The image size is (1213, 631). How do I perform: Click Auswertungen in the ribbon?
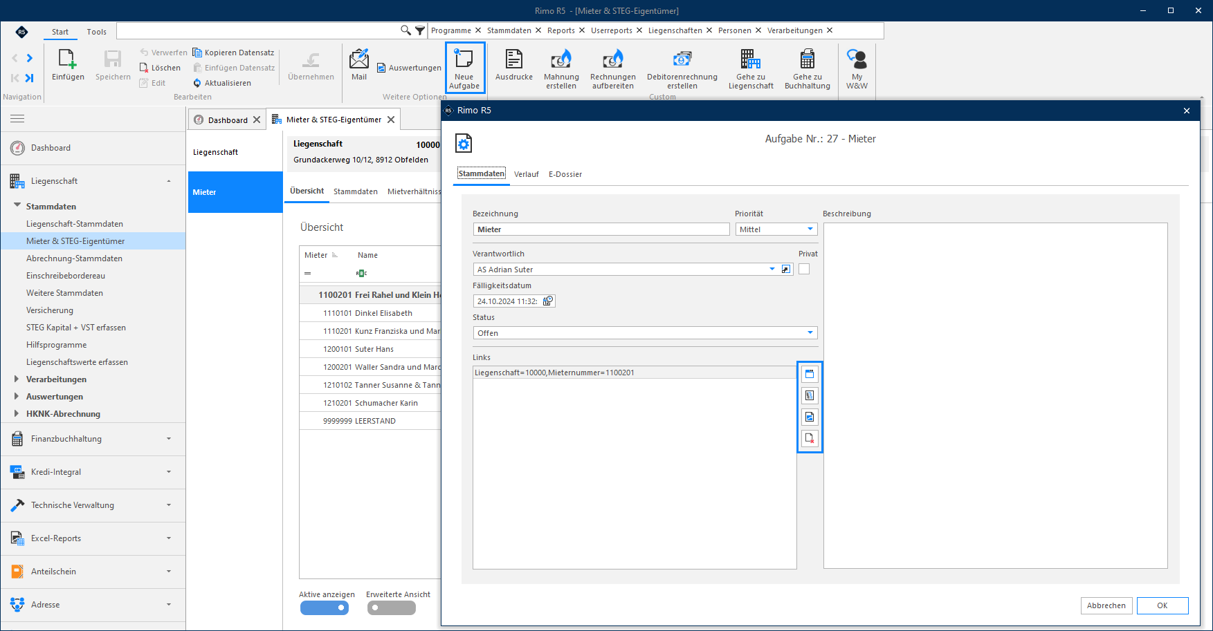tap(409, 68)
